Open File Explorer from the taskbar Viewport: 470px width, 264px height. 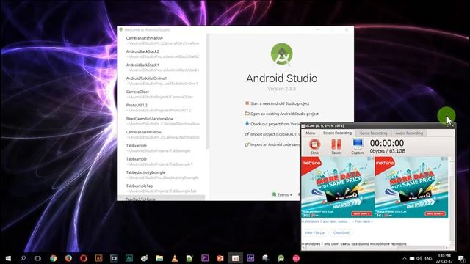click(159, 258)
